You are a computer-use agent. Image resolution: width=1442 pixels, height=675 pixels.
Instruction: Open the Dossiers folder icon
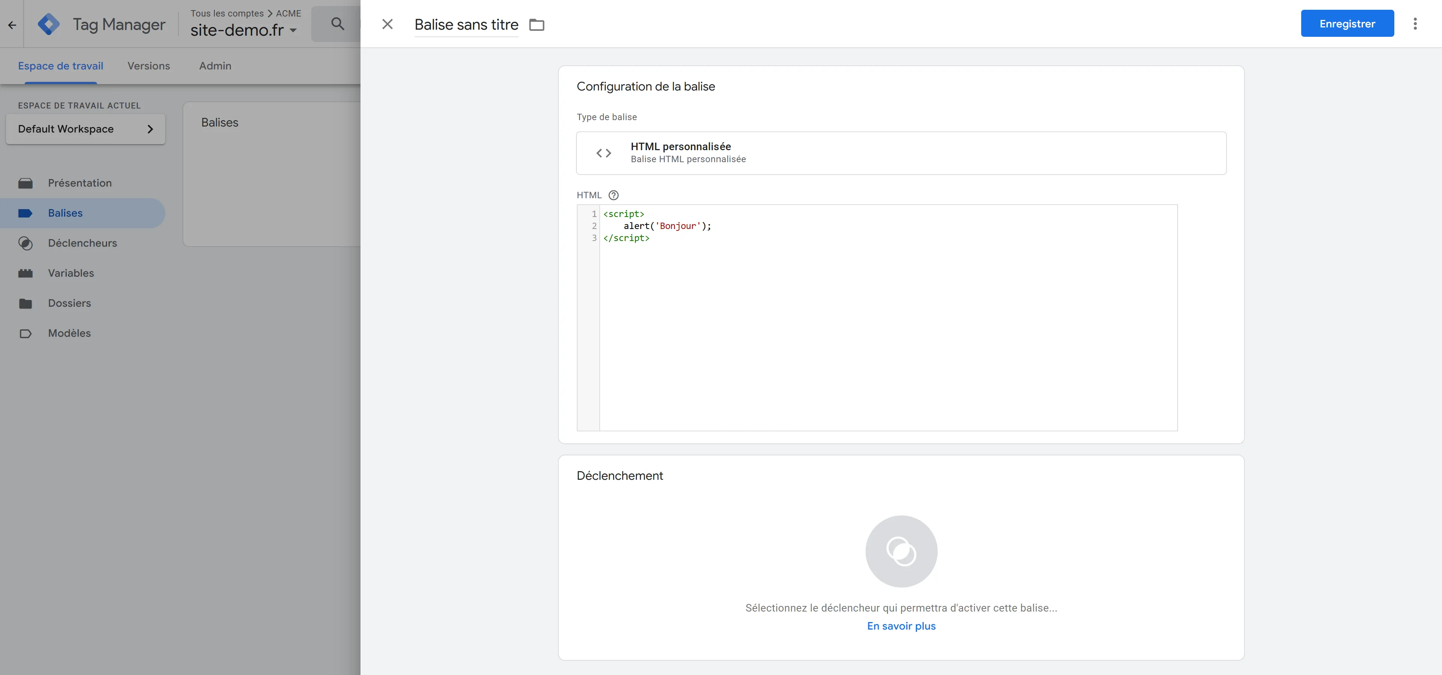[26, 303]
